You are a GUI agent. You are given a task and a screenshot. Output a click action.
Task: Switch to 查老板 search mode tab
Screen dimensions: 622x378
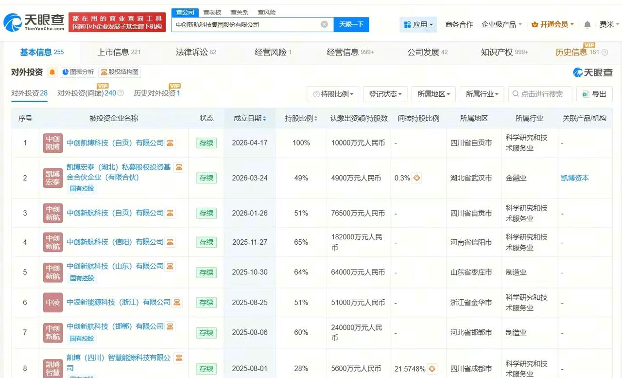click(212, 12)
